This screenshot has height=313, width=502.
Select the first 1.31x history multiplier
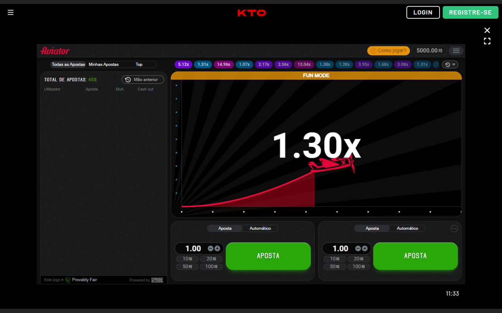[203, 64]
